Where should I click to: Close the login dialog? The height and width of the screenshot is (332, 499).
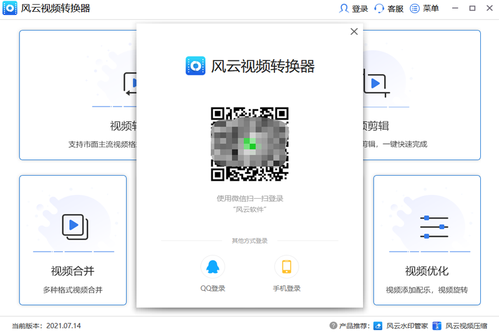tap(354, 32)
